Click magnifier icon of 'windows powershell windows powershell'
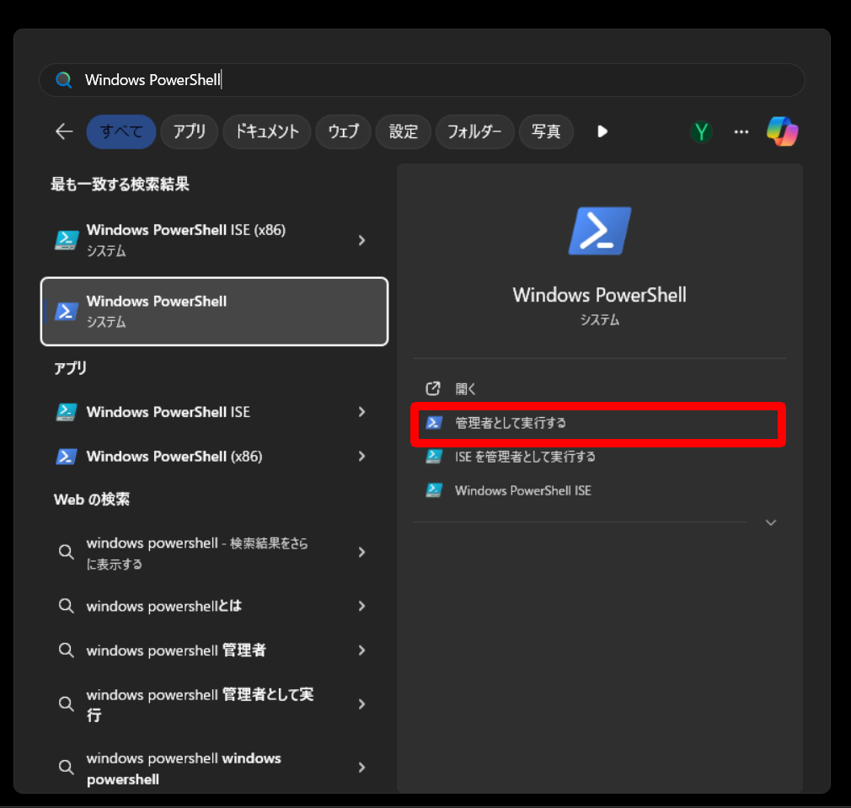Screen dimensions: 851x808 67,768
